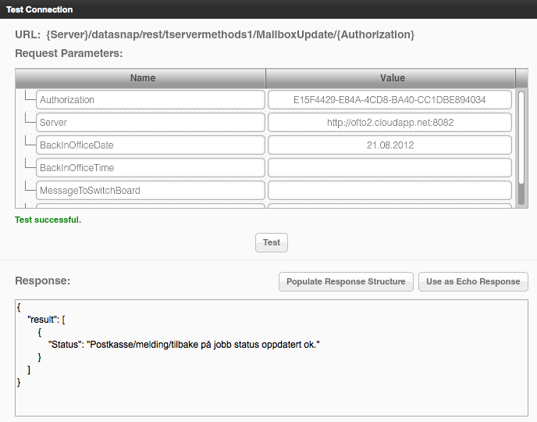Image resolution: width=537 pixels, height=422 pixels.
Task: Select the Value column header
Action: (x=392, y=78)
